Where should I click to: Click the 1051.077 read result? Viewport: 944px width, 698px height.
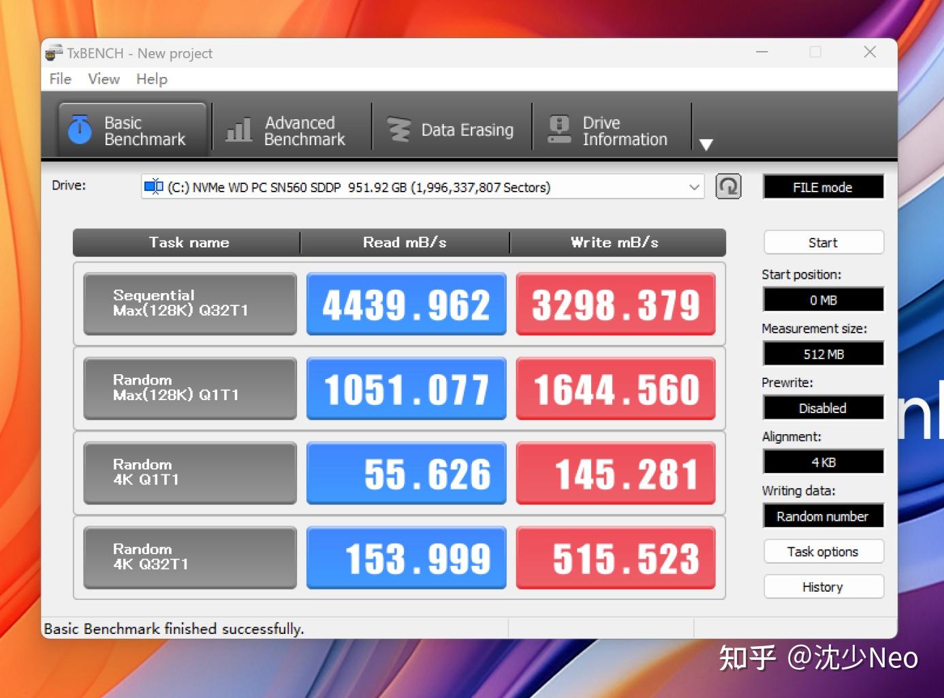[407, 389]
